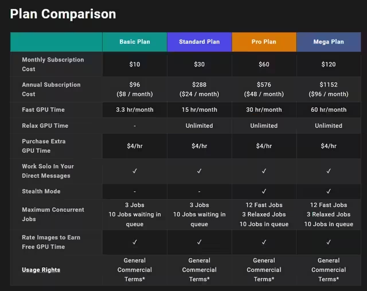Select the Pro Plan header

point(264,42)
